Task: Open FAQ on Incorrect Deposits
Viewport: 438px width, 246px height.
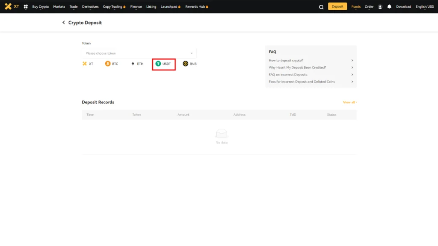Action: click(x=311, y=75)
